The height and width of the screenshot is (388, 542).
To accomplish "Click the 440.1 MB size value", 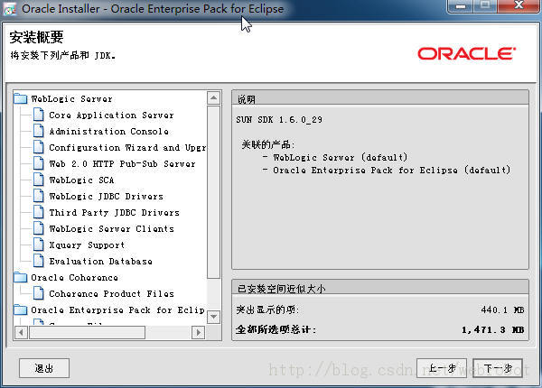I will pyautogui.click(x=502, y=309).
